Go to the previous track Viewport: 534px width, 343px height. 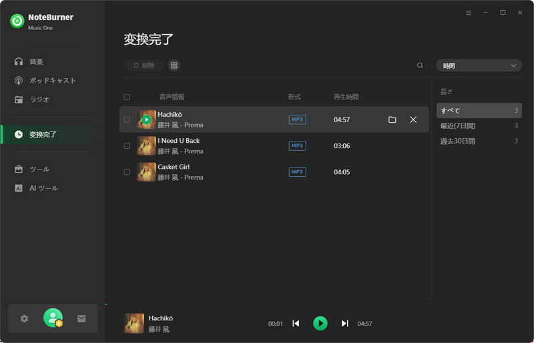tap(296, 324)
